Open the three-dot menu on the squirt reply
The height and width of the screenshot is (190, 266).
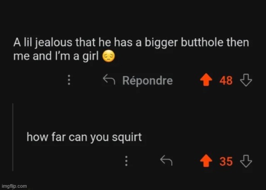[126, 161]
